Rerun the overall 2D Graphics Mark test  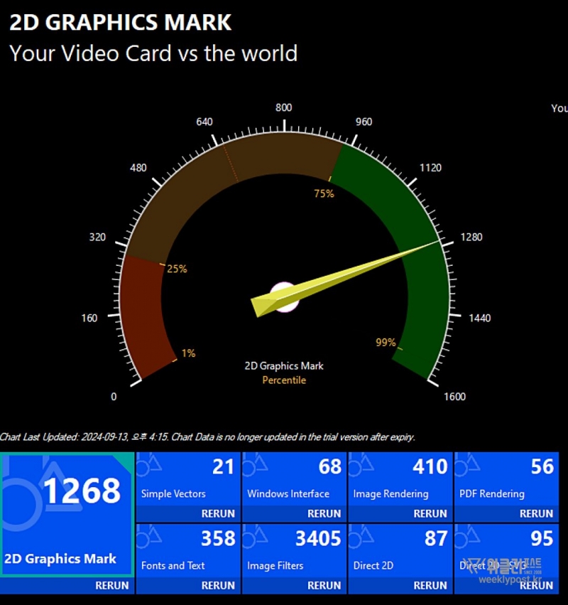pyautogui.click(x=112, y=586)
